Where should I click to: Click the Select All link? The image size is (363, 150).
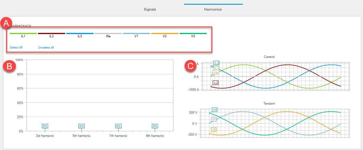click(16, 47)
